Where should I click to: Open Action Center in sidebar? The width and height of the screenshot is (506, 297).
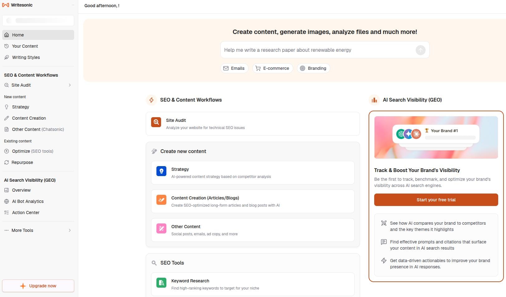(x=38, y=213)
